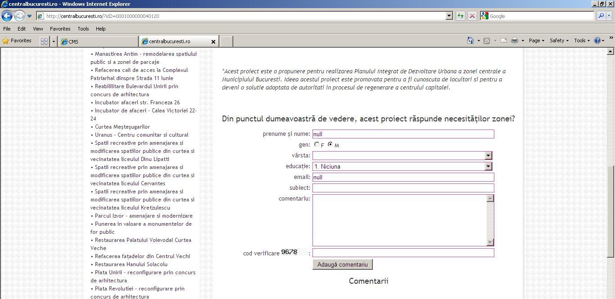615x299 pixels.
Task: Select the centralbucuresti.ro tab
Action: (176, 41)
